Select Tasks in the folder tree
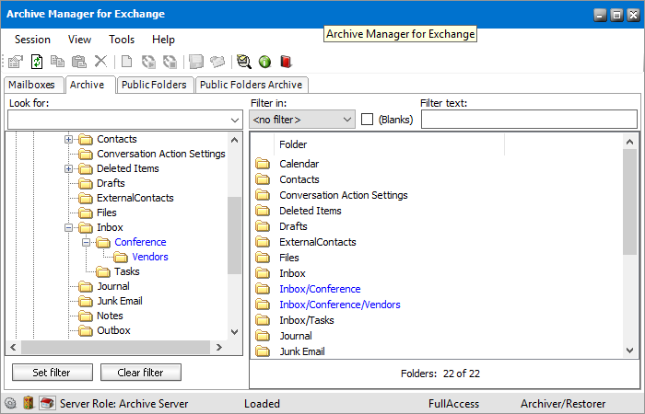 tap(127, 272)
